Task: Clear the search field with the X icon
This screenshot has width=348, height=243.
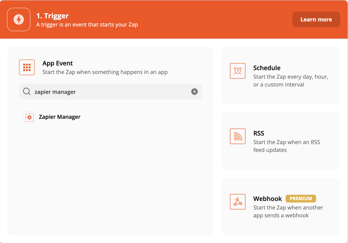Action: pyautogui.click(x=194, y=92)
